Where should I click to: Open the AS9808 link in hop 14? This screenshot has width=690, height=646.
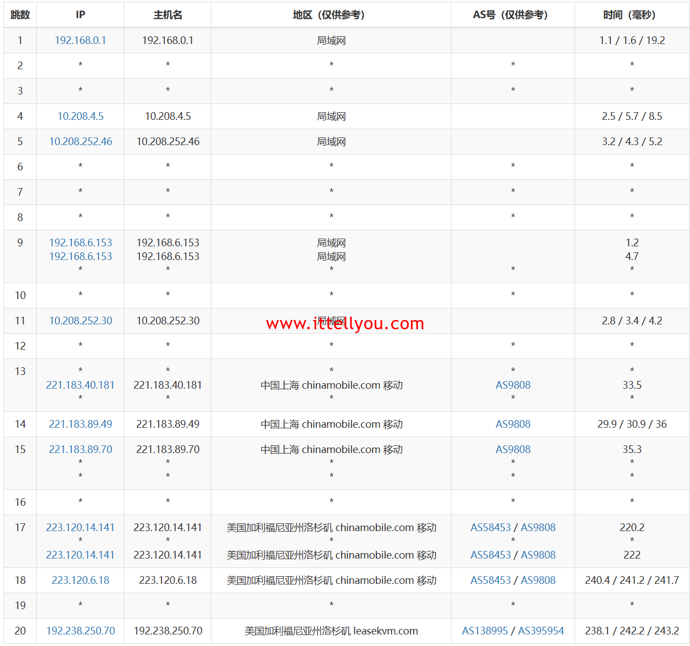(x=513, y=424)
